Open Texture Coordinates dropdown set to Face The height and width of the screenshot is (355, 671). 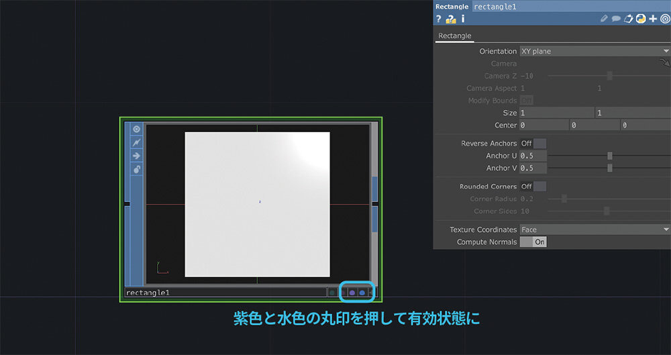[595, 230]
